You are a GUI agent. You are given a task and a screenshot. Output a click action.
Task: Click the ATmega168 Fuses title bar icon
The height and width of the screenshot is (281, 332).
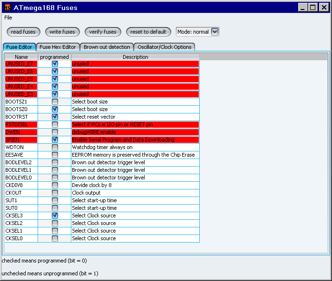pyautogui.click(x=8, y=8)
